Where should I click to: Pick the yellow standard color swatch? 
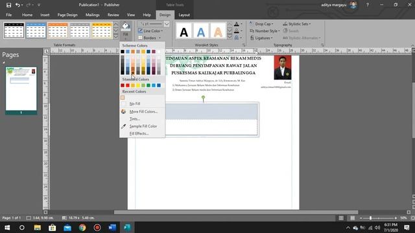138,85
